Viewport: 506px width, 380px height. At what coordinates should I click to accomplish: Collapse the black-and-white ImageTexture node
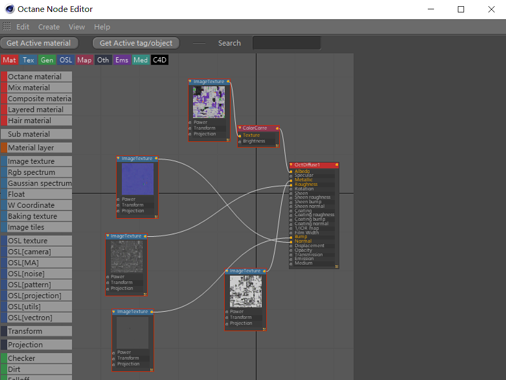point(226,271)
